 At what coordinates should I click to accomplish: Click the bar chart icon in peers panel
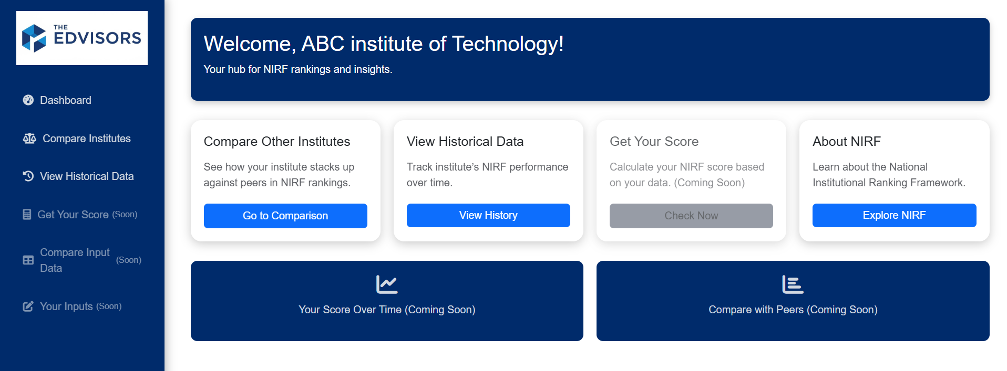point(793,284)
